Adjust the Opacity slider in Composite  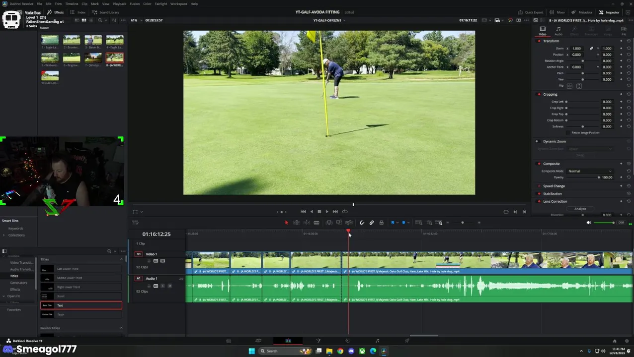pyautogui.click(x=583, y=178)
